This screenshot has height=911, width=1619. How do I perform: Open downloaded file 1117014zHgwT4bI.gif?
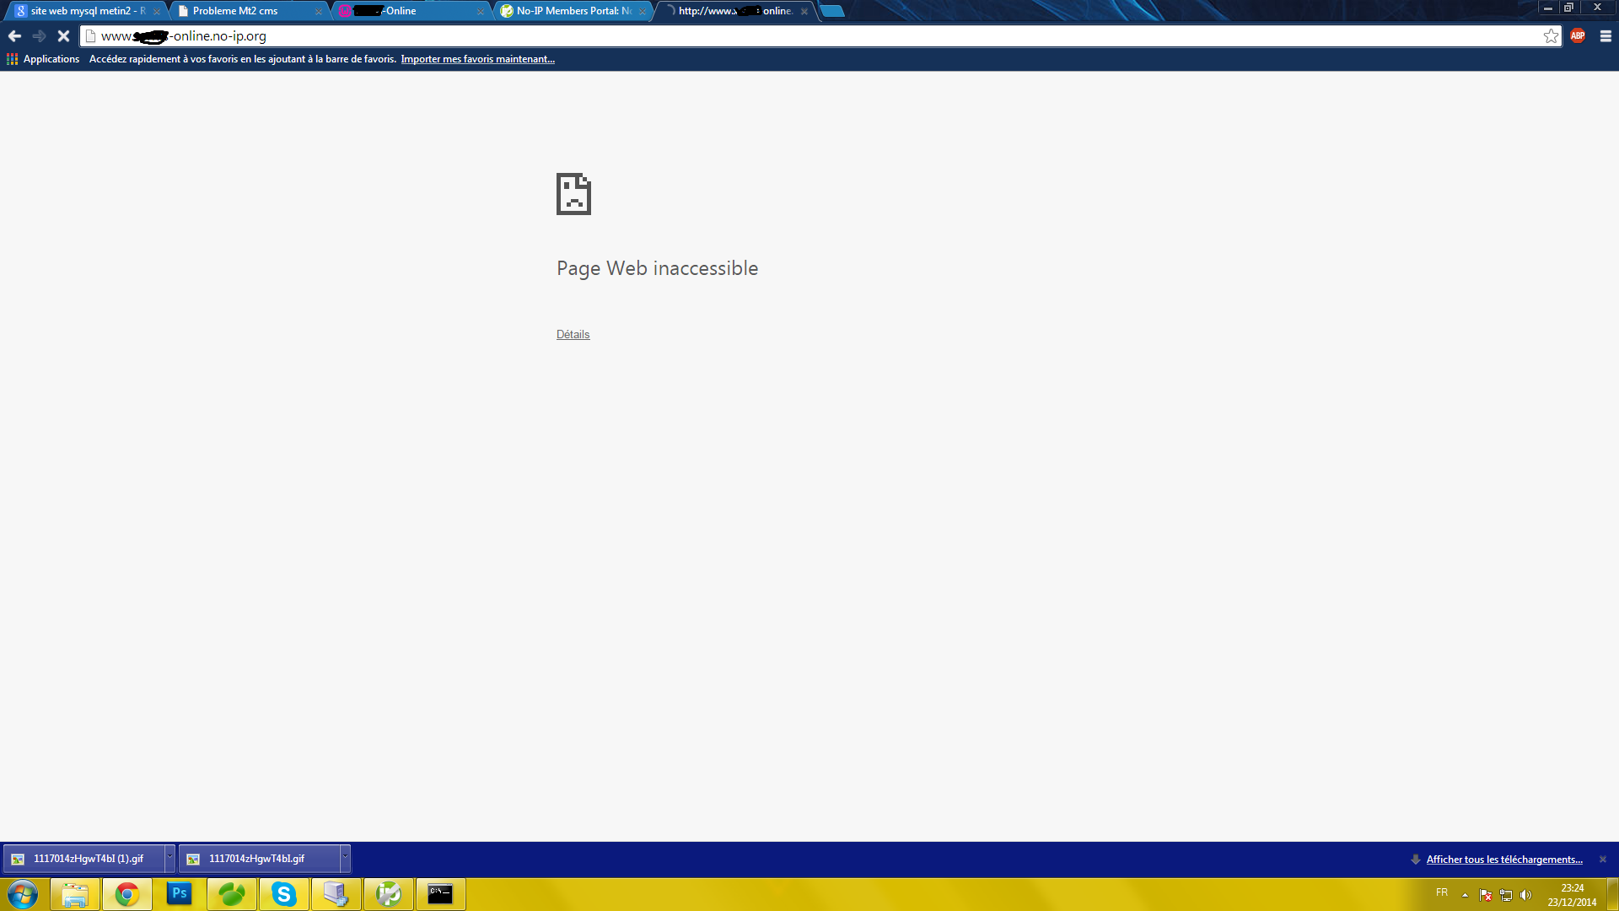[259, 859]
